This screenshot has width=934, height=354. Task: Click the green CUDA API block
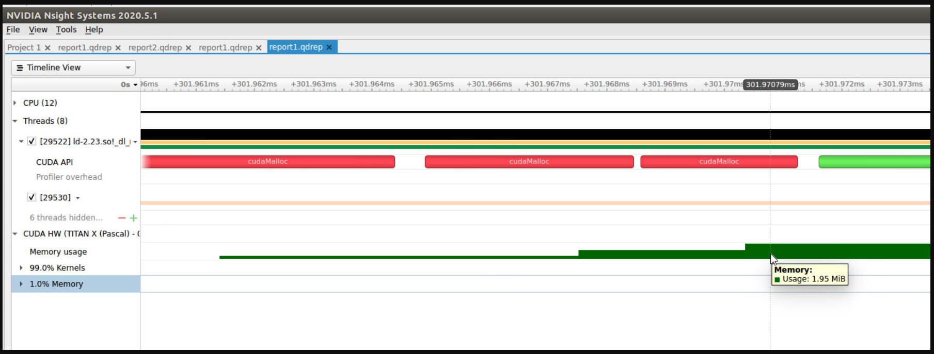pyautogui.click(x=874, y=162)
